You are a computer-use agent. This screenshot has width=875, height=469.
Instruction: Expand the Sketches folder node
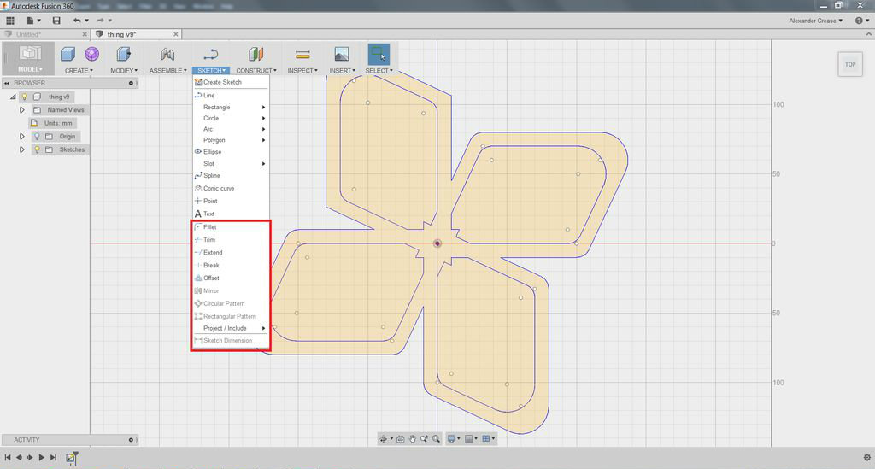21,149
